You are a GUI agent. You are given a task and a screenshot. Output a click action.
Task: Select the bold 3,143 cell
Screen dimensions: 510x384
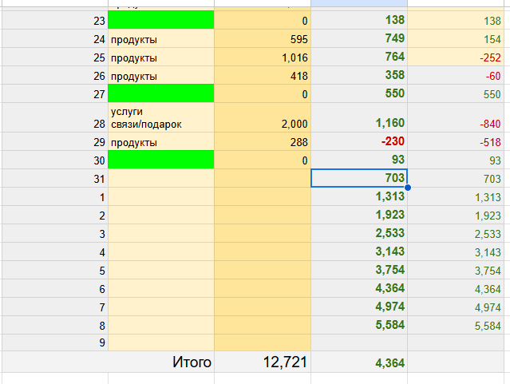(359, 251)
